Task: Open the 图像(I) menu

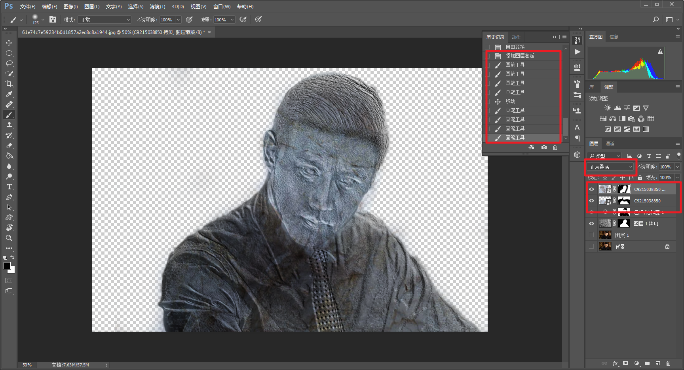Action: [71, 7]
